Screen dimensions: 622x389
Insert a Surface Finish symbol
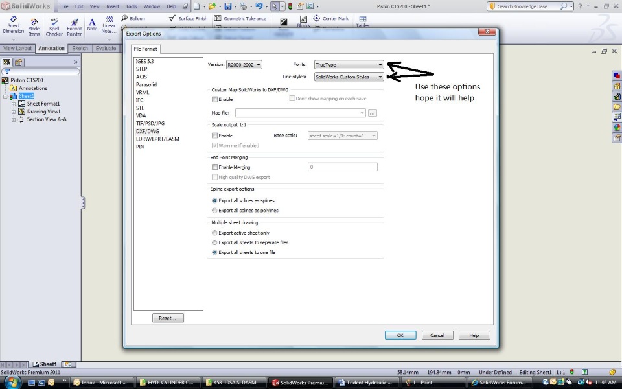click(188, 18)
